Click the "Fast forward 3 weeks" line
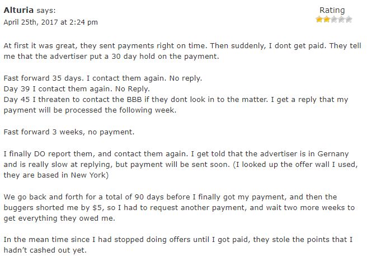 click(69, 132)
